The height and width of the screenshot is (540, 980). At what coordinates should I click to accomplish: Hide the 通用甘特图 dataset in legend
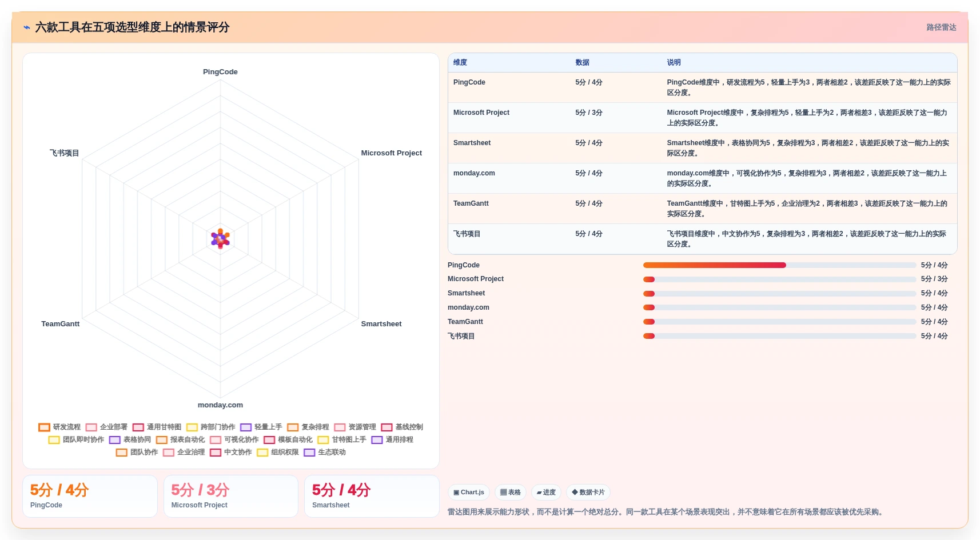[x=157, y=427]
